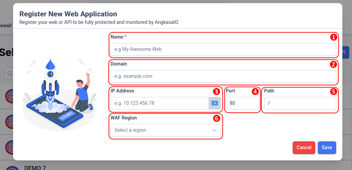Click the Path field containing a slash
The height and width of the screenshot is (170, 352).
(x=300, y=103)
